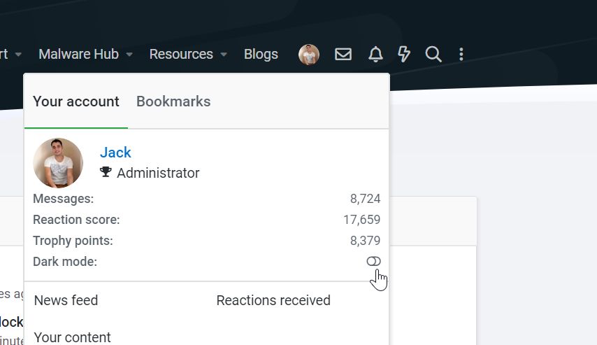This screenshot has height=345, width=597.
Task: Click the trophy icon beside Administrator
Action: click(106, 172)
